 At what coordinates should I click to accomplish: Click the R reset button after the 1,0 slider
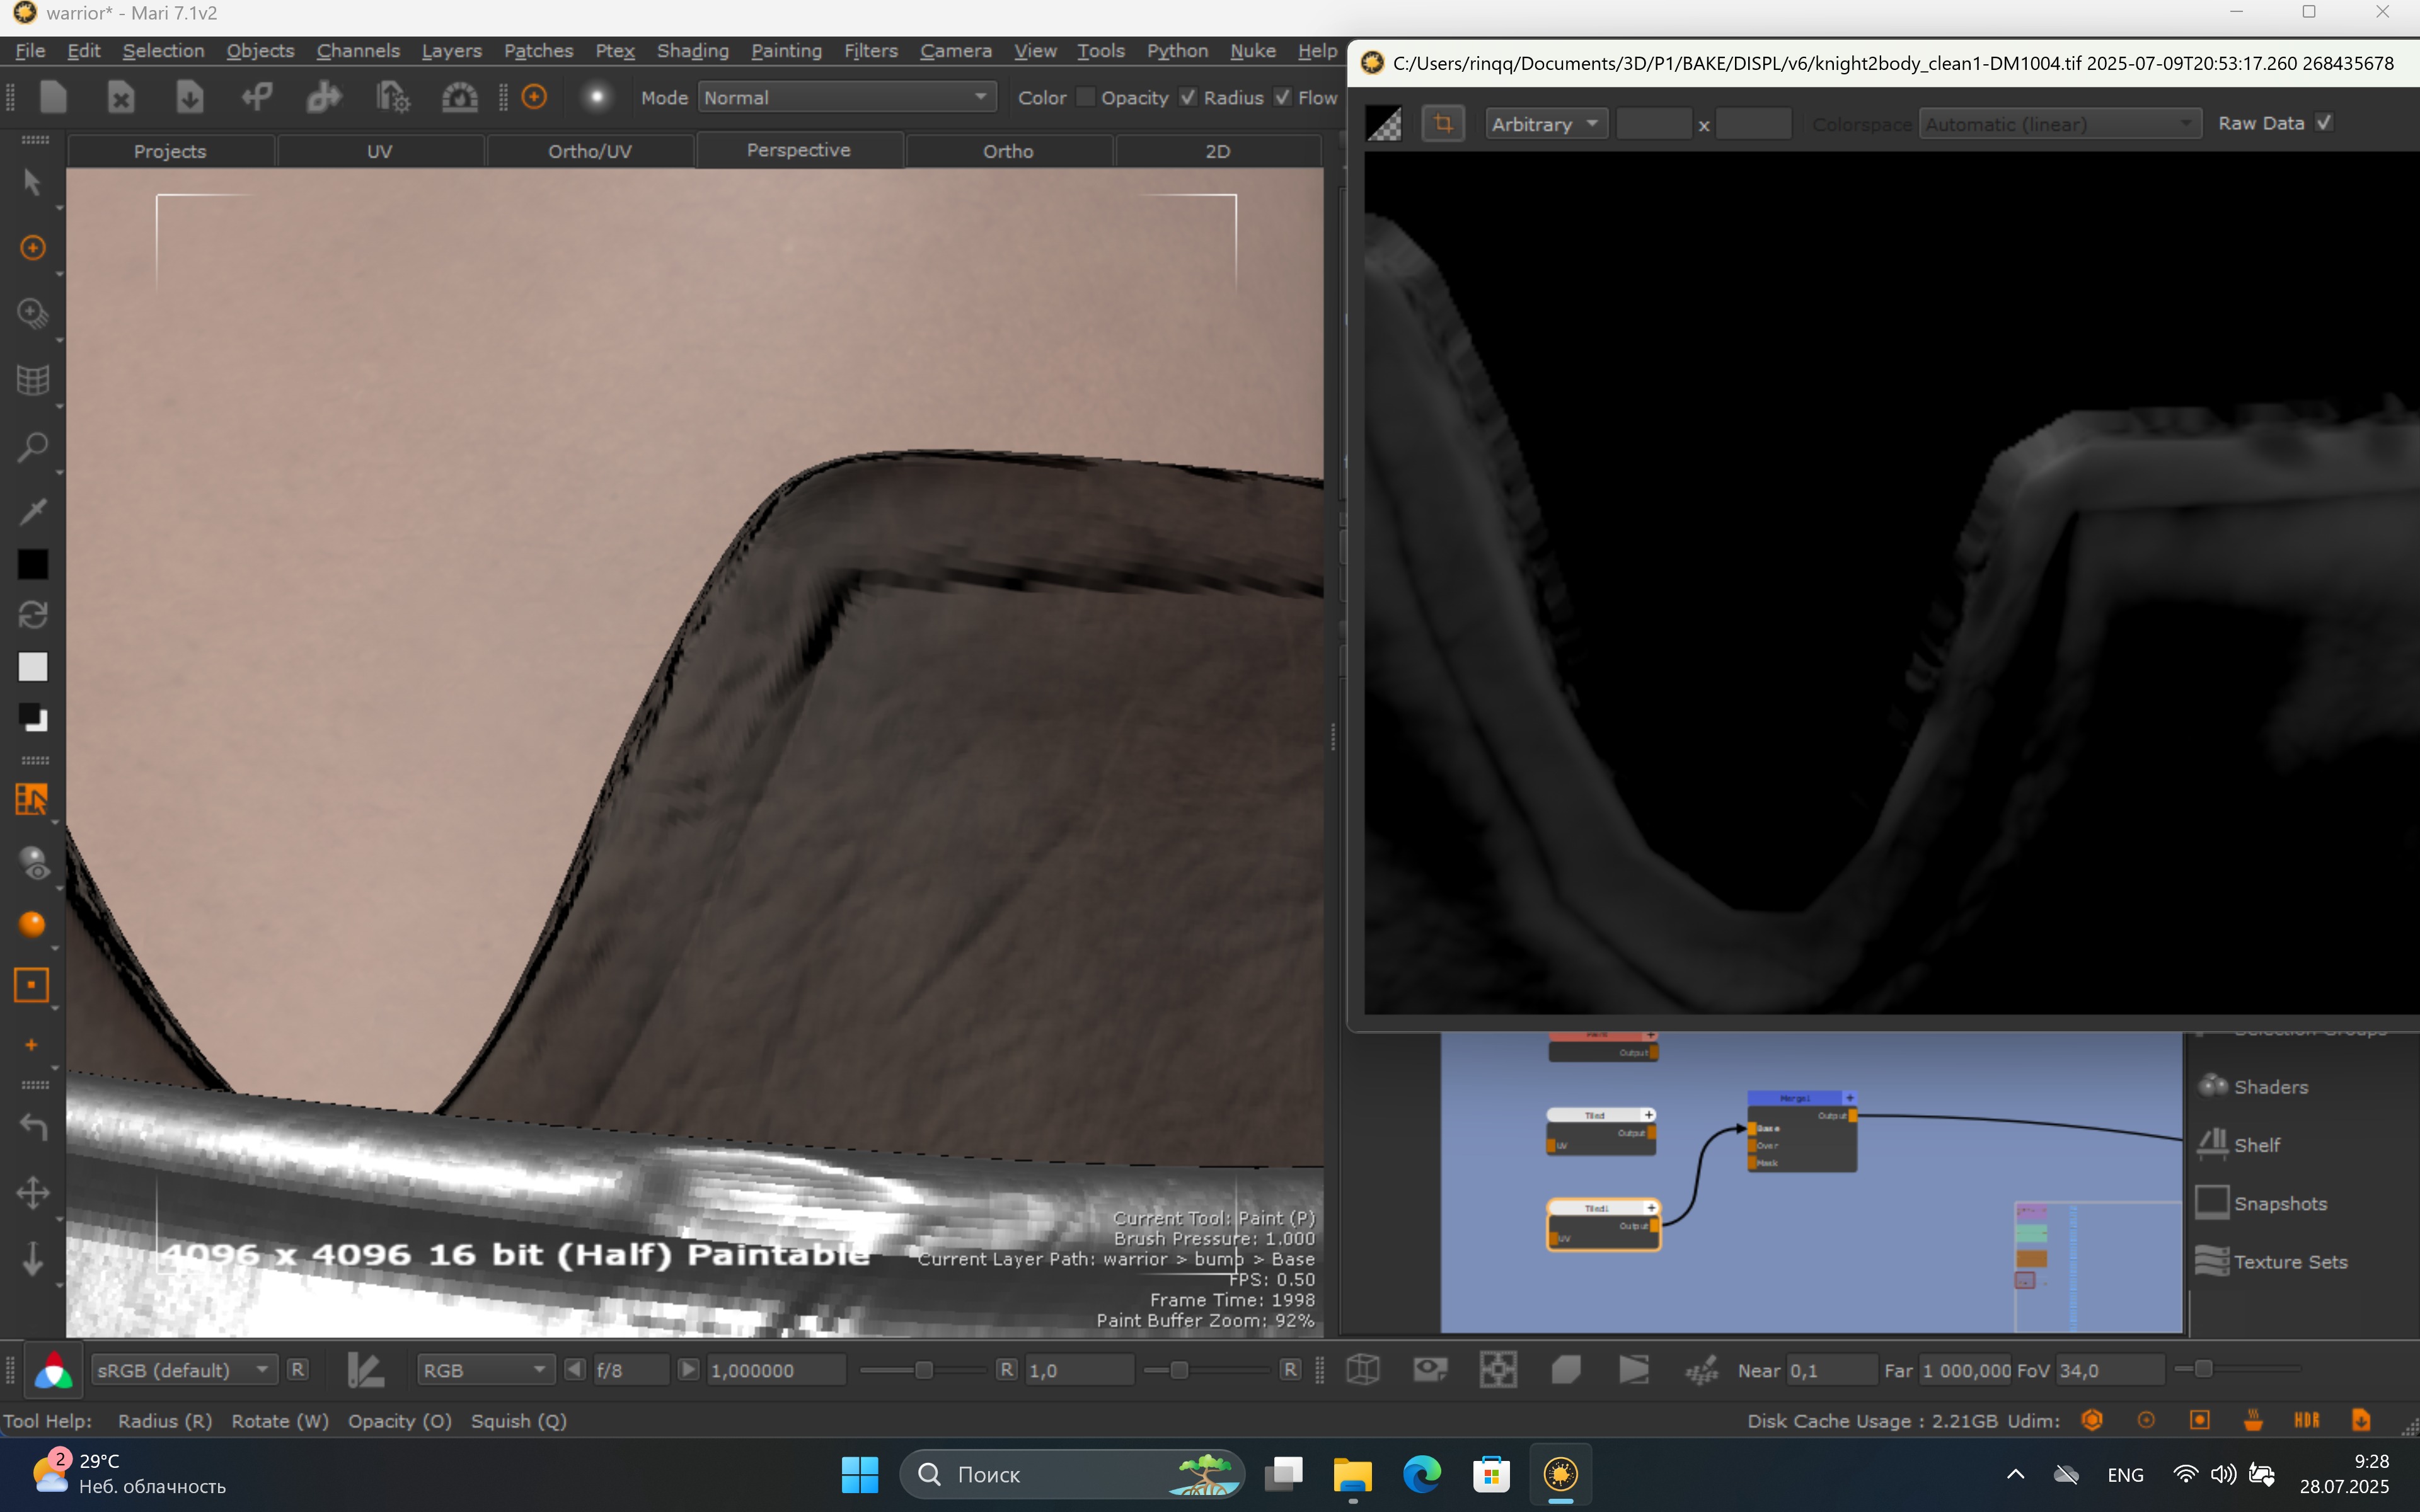[x=1291, y=1369]
